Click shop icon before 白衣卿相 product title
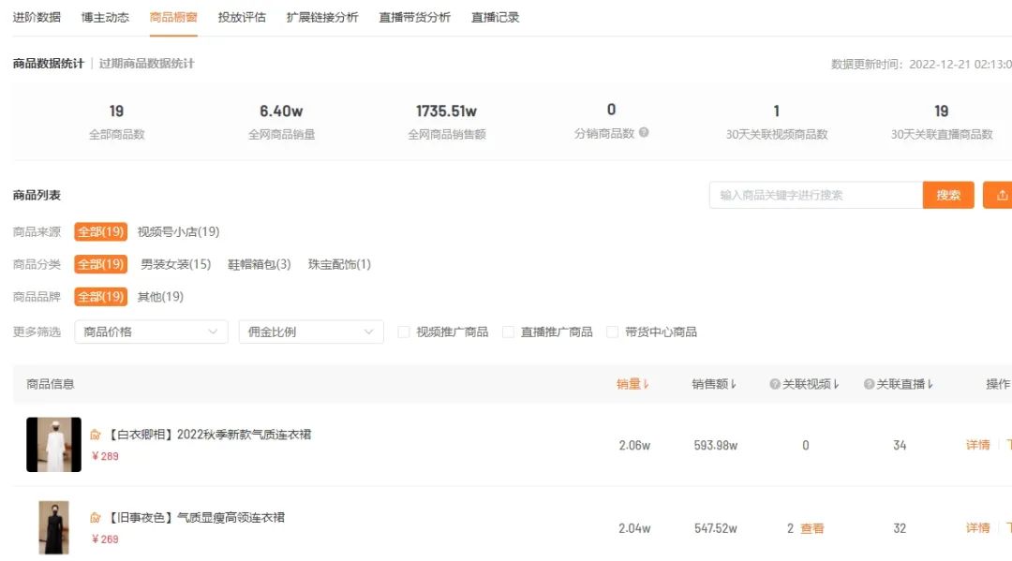This screenshot has width=1012, height=561. coord(96,435)
